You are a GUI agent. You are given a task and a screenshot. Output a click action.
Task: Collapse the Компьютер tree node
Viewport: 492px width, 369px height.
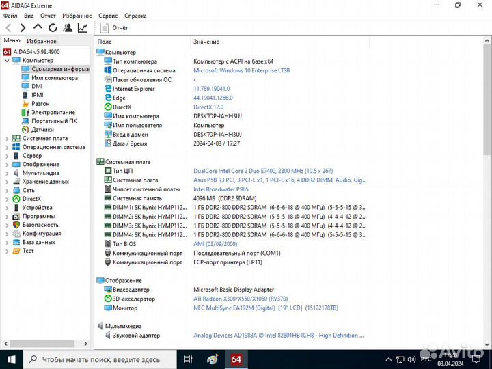[x=7, y=61]
